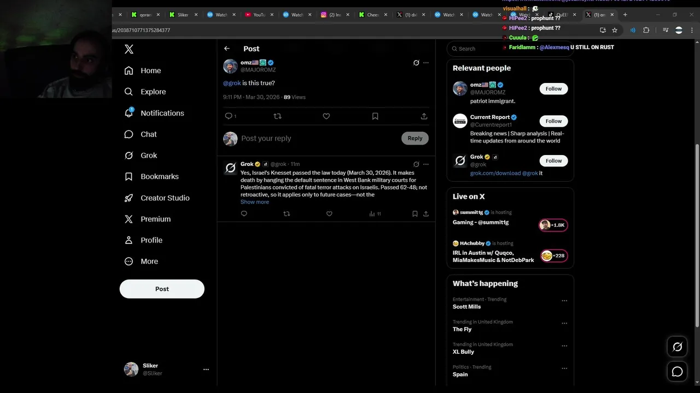Follow Current Report
The height and width of the screenshot is (393, 700).
[553, 121]
